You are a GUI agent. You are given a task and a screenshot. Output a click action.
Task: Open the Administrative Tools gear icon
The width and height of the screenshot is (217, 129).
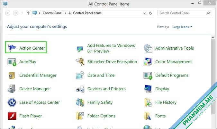pos(148,48)
